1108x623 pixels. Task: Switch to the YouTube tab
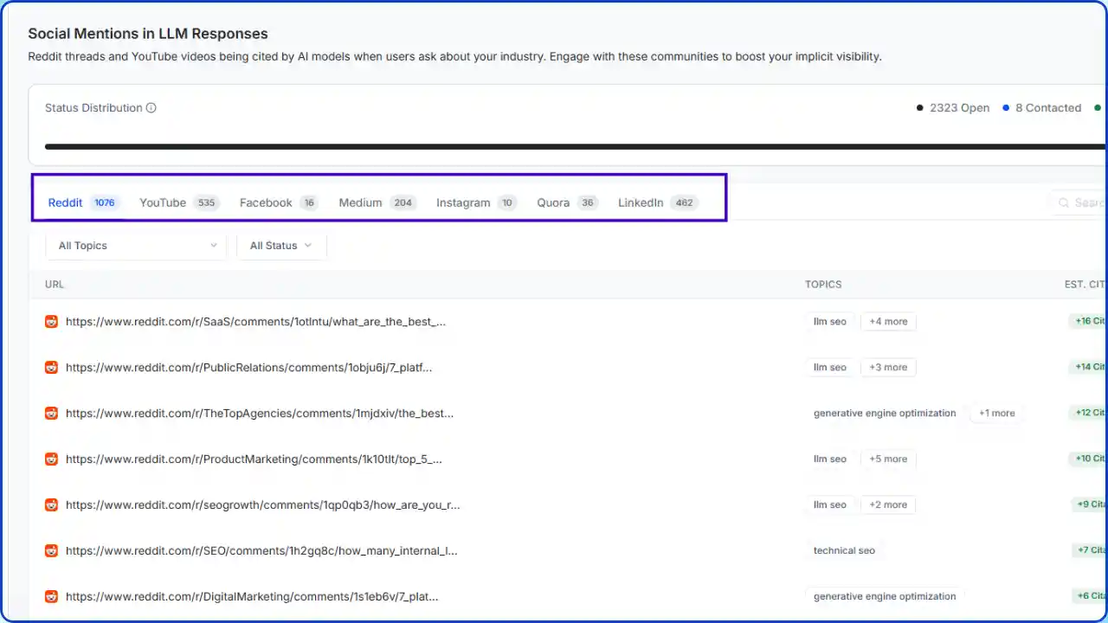point(179,202)
